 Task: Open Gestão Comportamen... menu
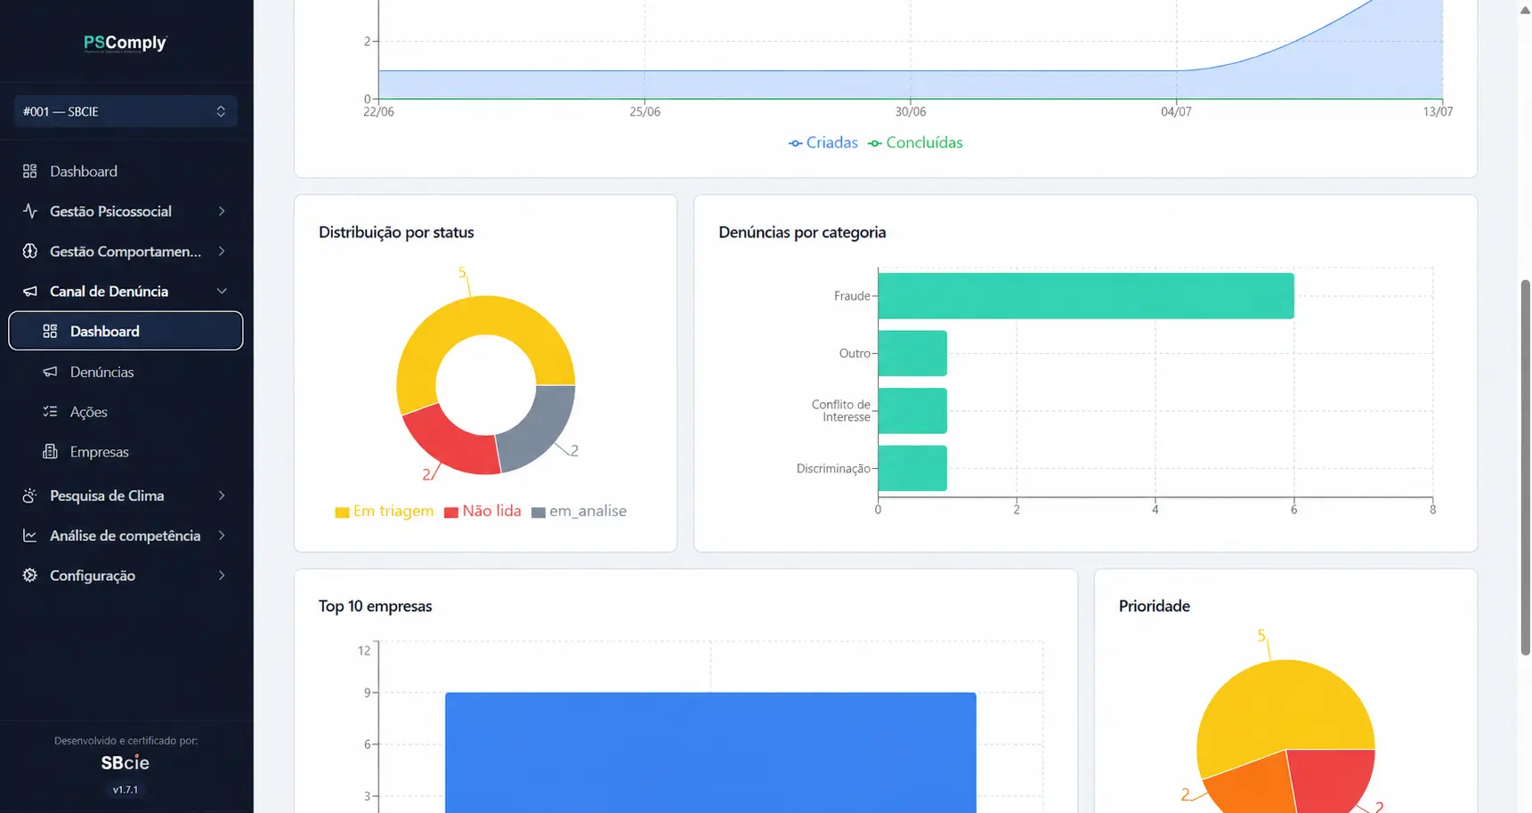click(126, 251)
